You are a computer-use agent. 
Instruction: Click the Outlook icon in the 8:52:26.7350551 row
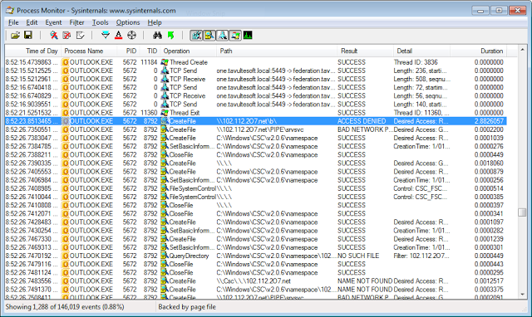coord(65,129)
